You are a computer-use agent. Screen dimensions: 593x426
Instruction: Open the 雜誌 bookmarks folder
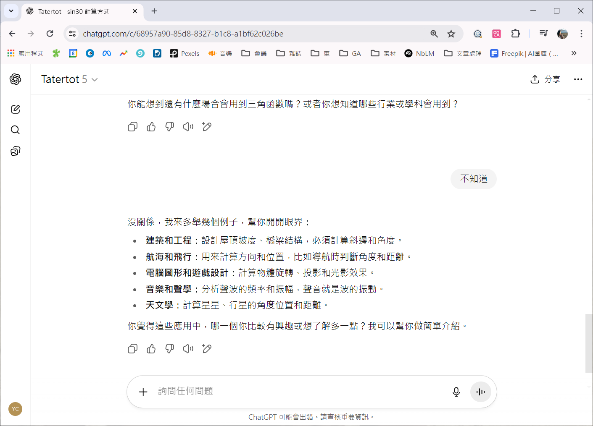pyautogui.click(x=289, y=53)
